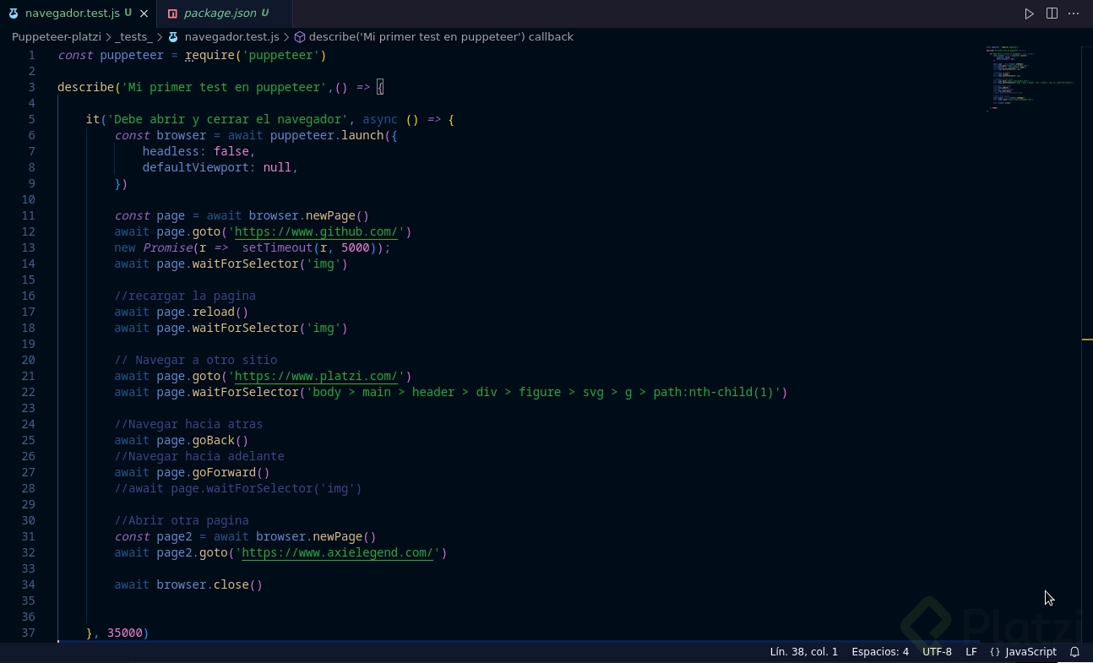Open the notifications bell in status bar
Image resolution: width=1093 pixels, height=663 pixels.
click(x=1075, y=652)
